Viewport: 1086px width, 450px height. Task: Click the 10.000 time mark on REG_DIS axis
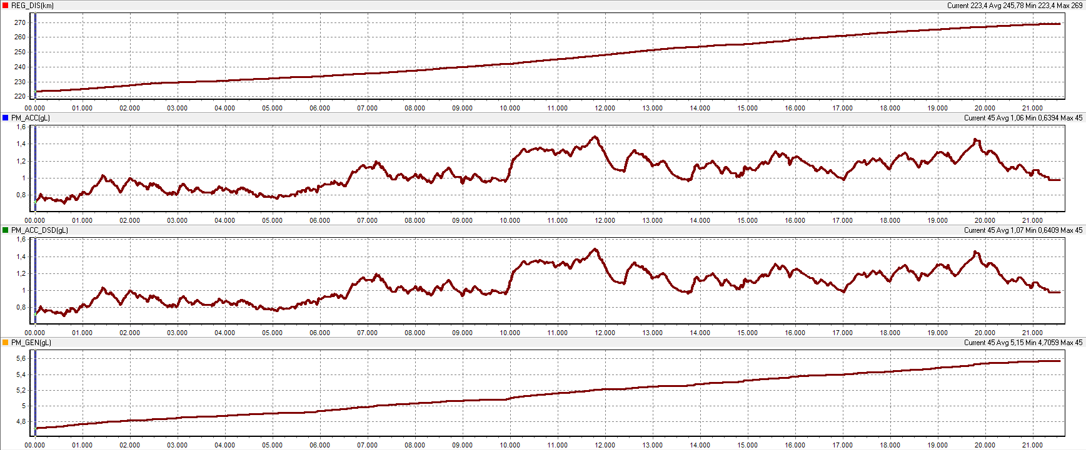[x=510, y=108]
